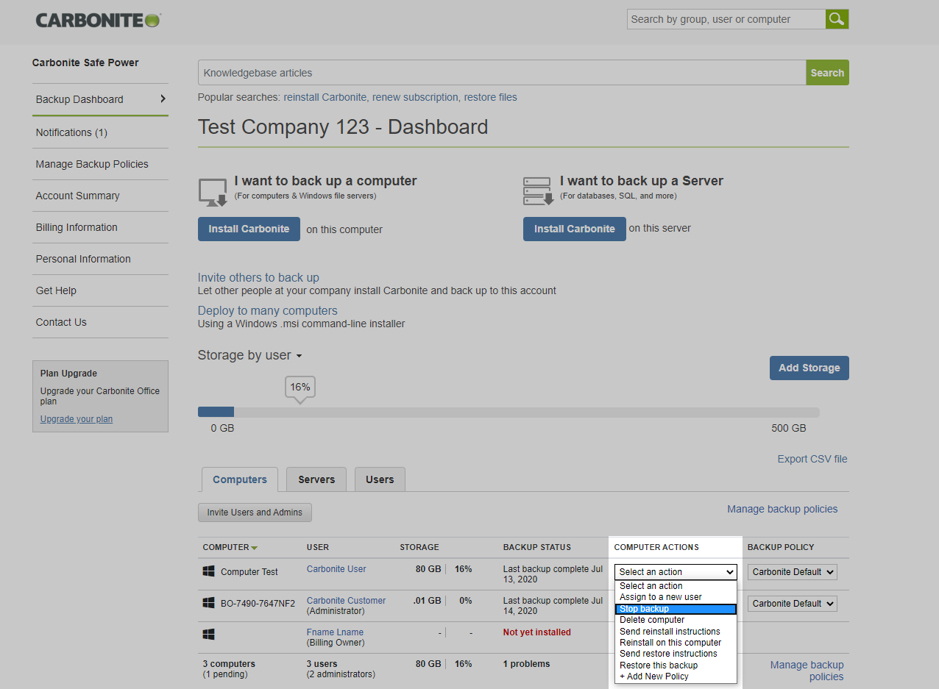Open the Export CSV file link

click(x=812, y=459)
